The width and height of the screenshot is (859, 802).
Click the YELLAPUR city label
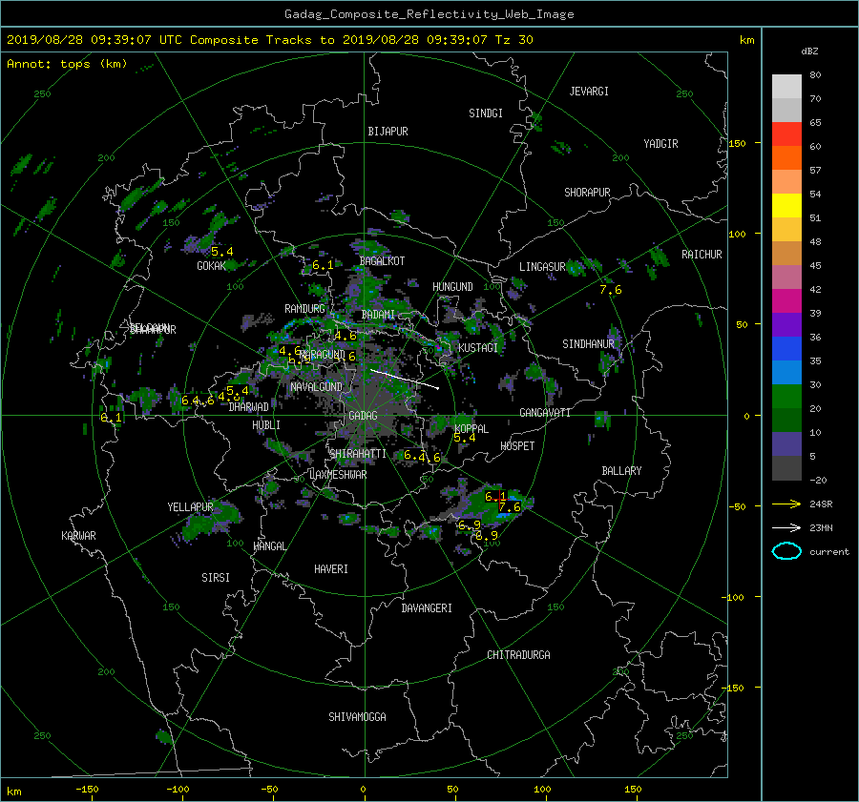190,507
